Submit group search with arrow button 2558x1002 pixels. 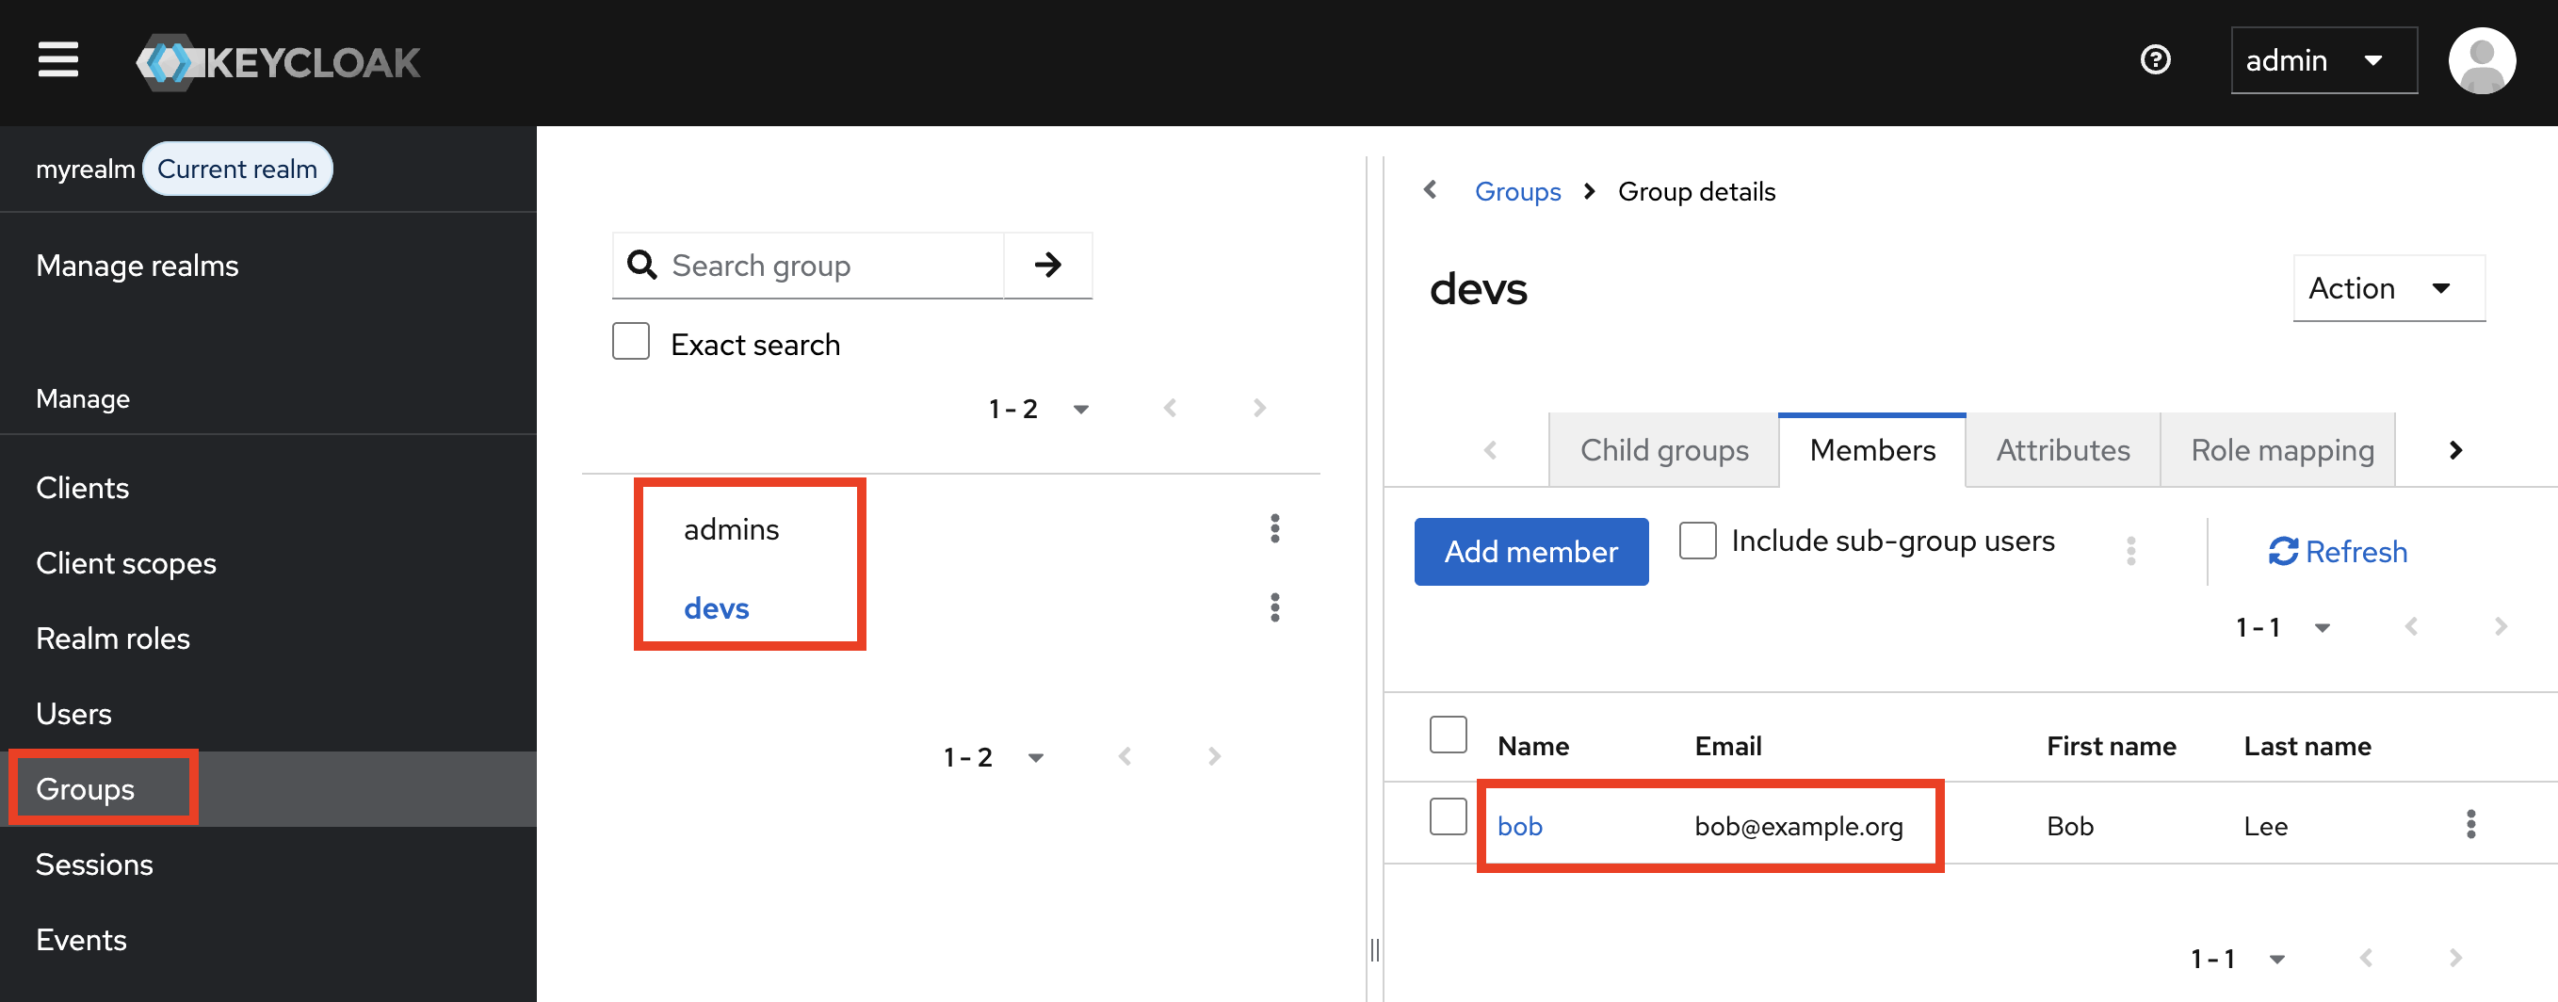[x=1047, y=266]
